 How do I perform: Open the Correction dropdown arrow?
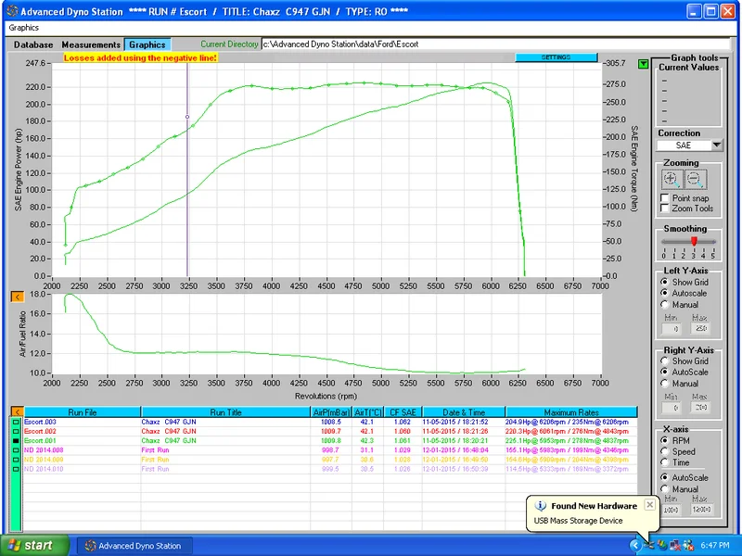(717, 145)
